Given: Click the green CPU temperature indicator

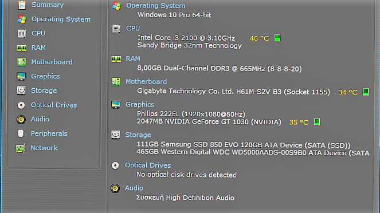Looking at the screenshot, I should click(x=277, y=38).
